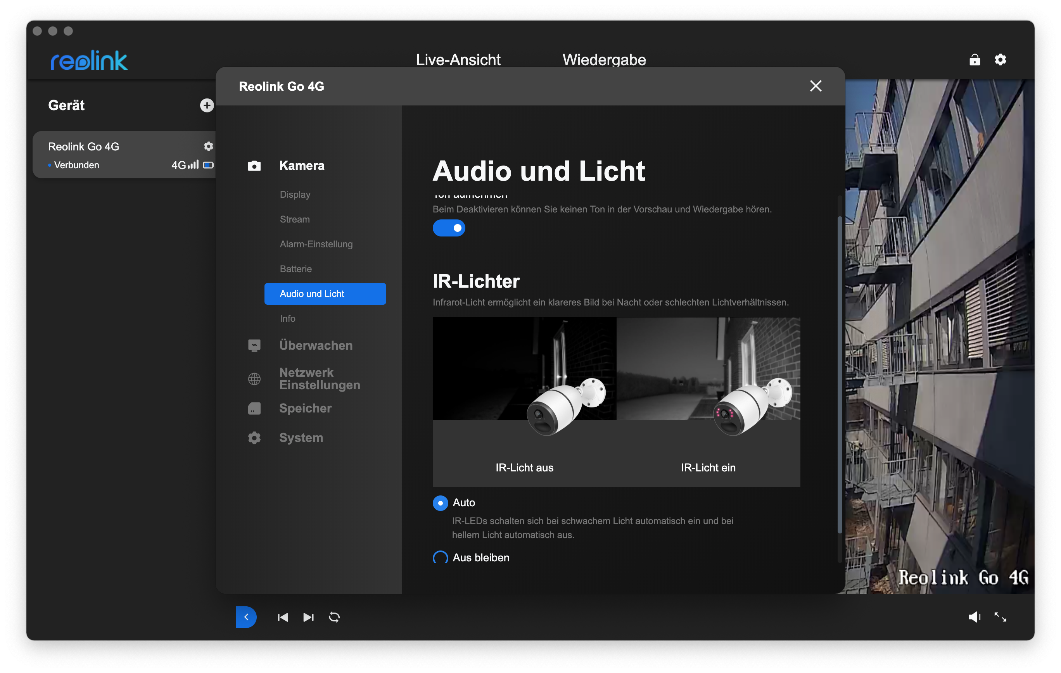The image size is (1061, 673).
Task: Mute the speaker volume icon
Action: pyautogui.click(x=974, y=617)
